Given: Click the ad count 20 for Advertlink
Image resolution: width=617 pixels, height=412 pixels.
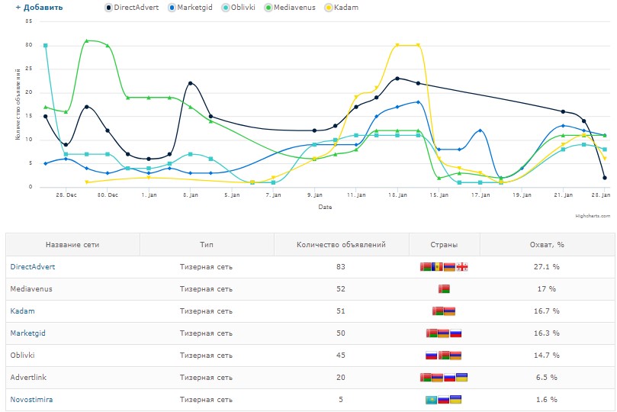Looking at the screenshot, I should coord(341,377).
